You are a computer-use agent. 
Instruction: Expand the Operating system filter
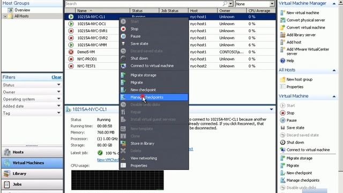(58, 99)
